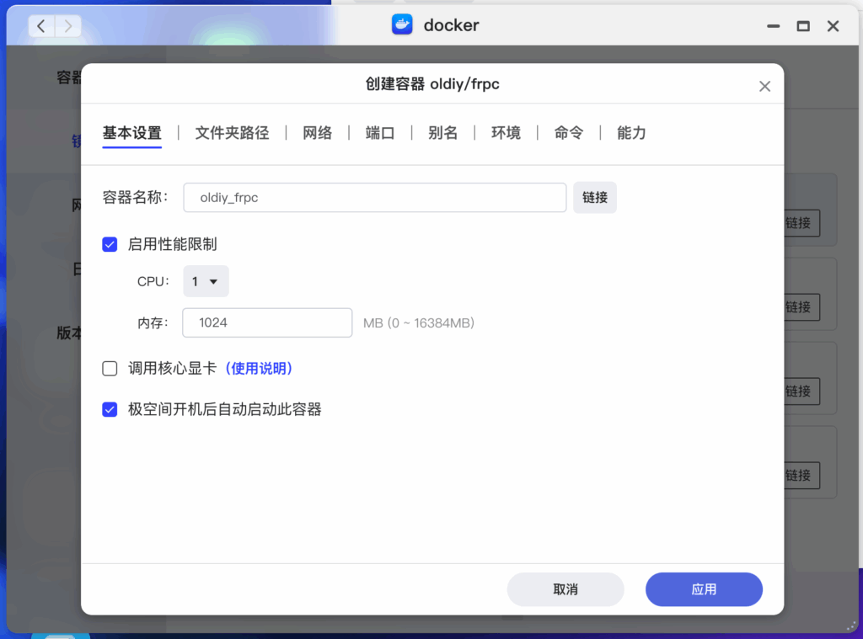Click the 取消 cancel button
Screen dimensions: 863x639
[x=565, y=589]
